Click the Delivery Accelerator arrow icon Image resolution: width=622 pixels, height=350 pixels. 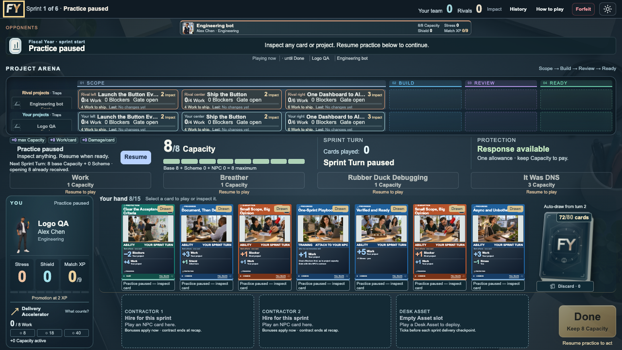15,312
